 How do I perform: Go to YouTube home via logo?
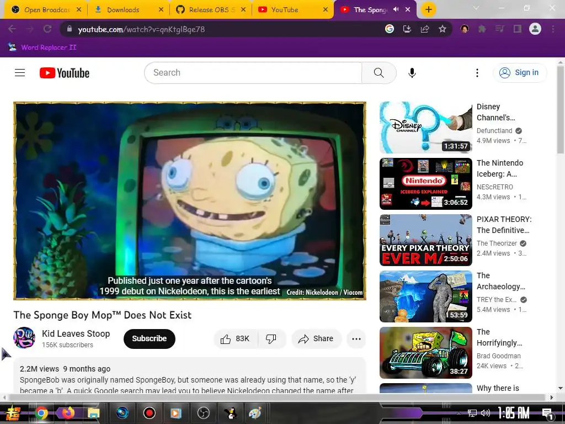click(x=65, y=73)
